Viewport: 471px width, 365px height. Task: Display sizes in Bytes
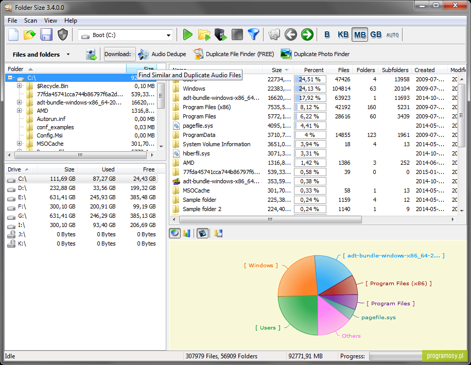click(327, 35)
